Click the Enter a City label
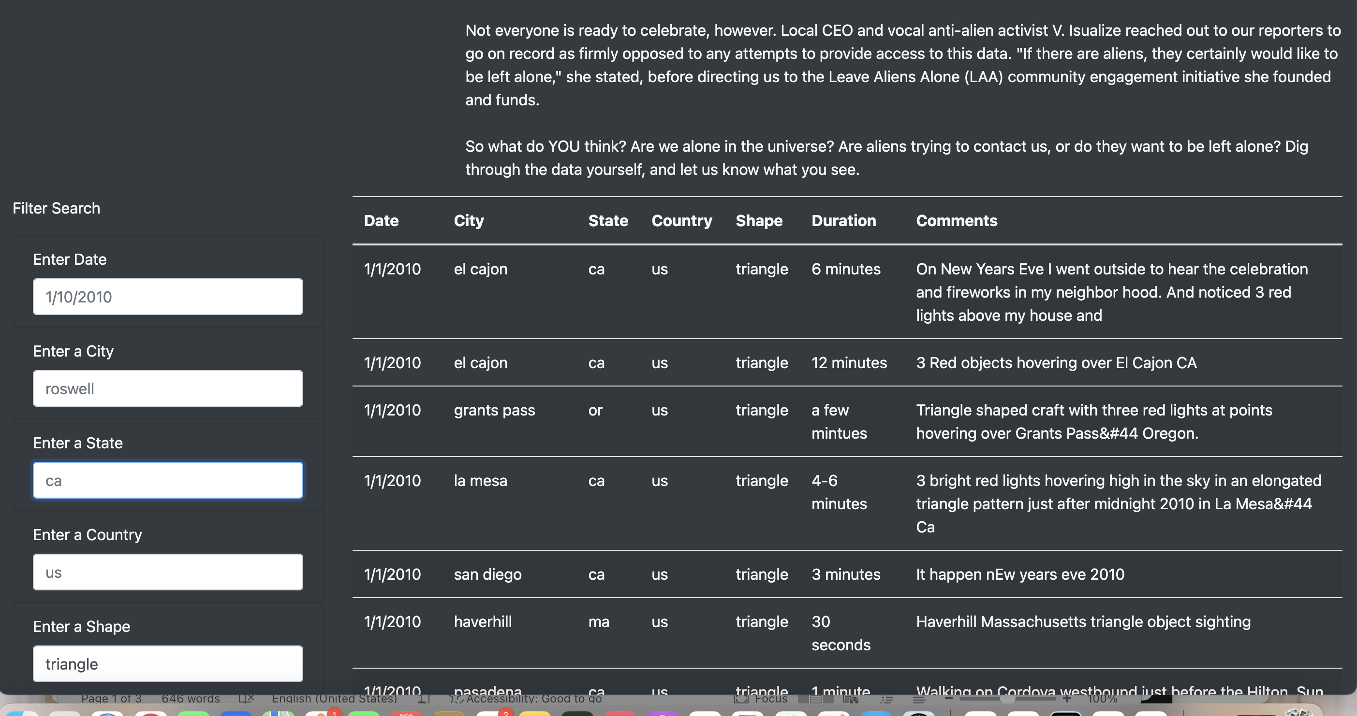Image resolution: width=1357 pixels, height=716 pixels. coord(73,351)
